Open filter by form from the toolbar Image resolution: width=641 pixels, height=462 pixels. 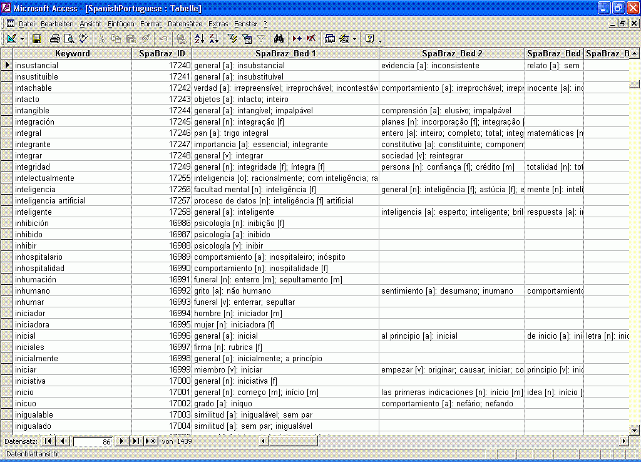[x=247, y=39]
